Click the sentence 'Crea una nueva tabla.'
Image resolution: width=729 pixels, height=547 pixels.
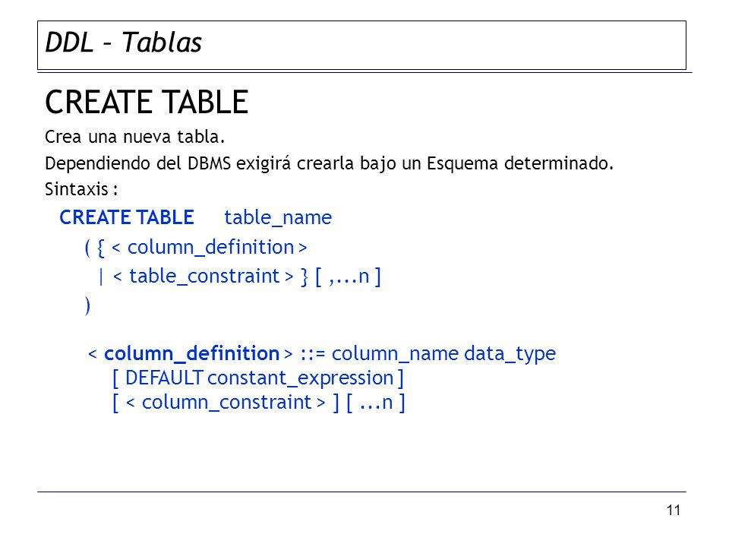(x=135, y=137)
